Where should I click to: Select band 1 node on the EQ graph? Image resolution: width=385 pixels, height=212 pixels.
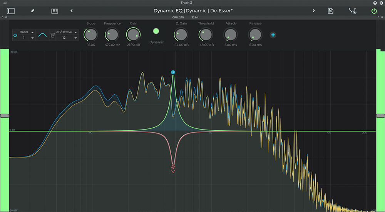pos(173,72)
